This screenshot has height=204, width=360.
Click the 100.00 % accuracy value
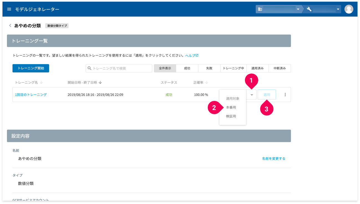tap(201, 95)
